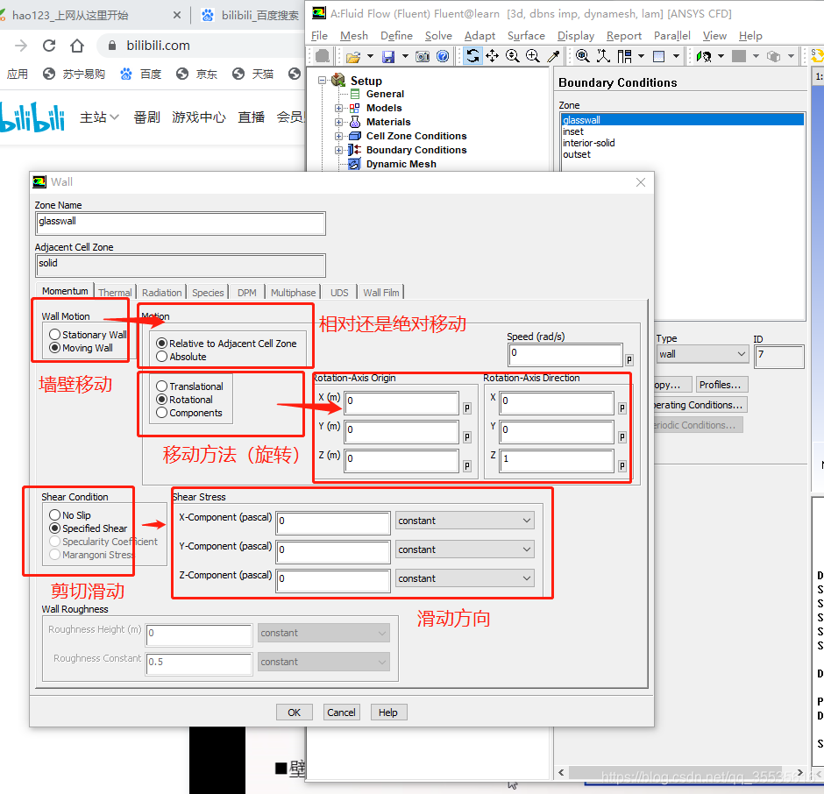Switch to Thermal tab in Wall dialog
Viewport: 824px width, 794px height.
point(115,292)
